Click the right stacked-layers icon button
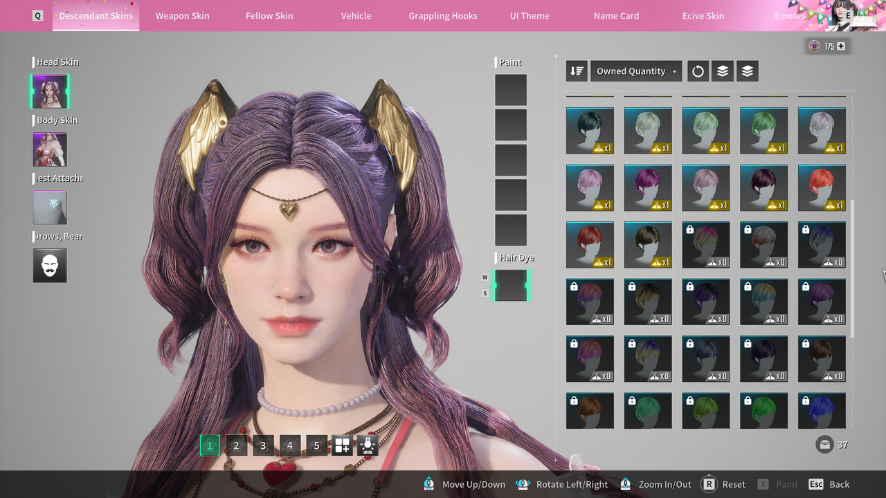The width and height of the screenshot is (886, 498). pyautogui.click(x=748, y=71)
